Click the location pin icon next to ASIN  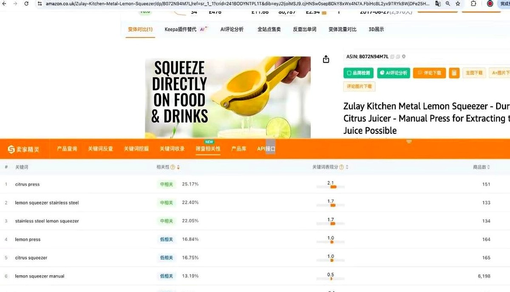[x=404, y=57]
